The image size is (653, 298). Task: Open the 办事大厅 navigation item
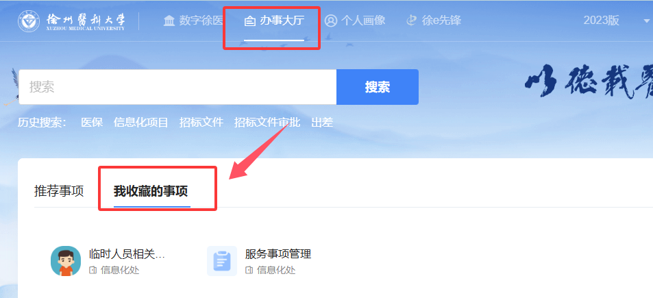[275, 21]
